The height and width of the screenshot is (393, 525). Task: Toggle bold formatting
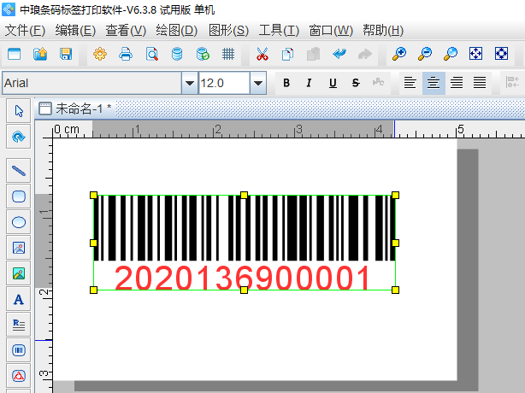pos(286,83)
